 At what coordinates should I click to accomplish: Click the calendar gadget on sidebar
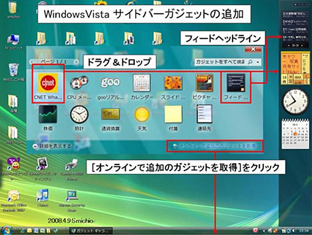pos(295,134)
